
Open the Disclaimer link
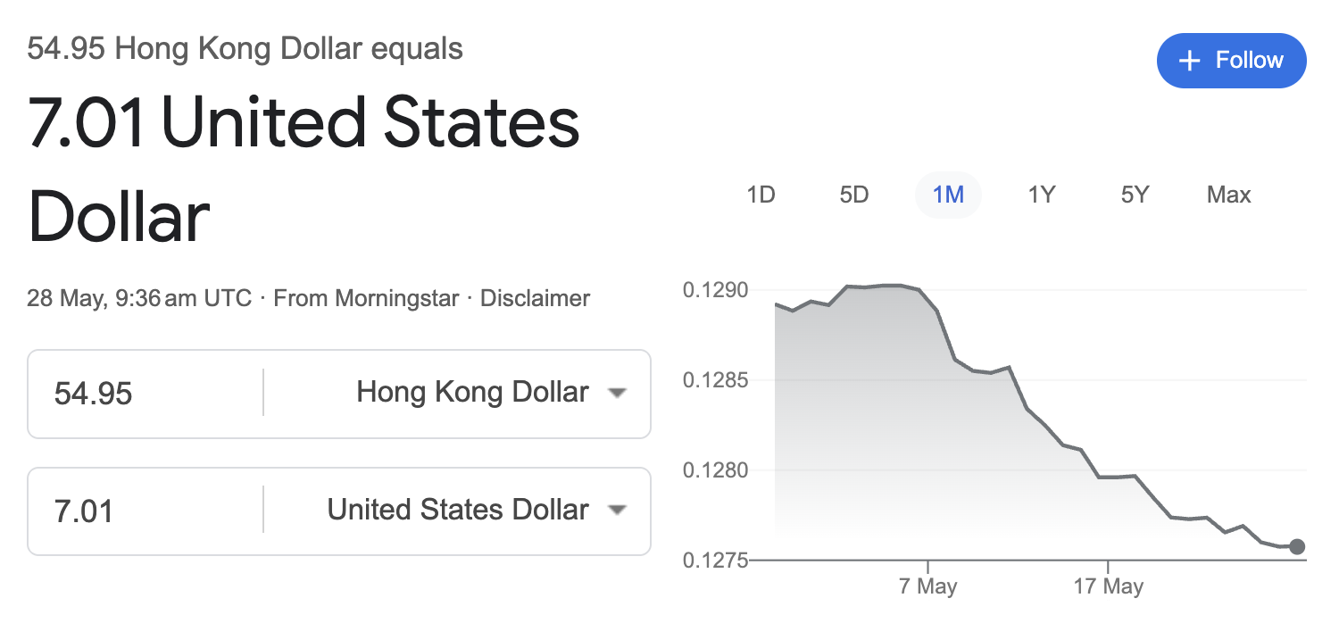(x=535, y=298)
